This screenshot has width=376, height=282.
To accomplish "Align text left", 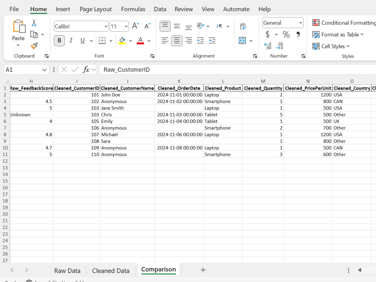I will click(165, 41).
